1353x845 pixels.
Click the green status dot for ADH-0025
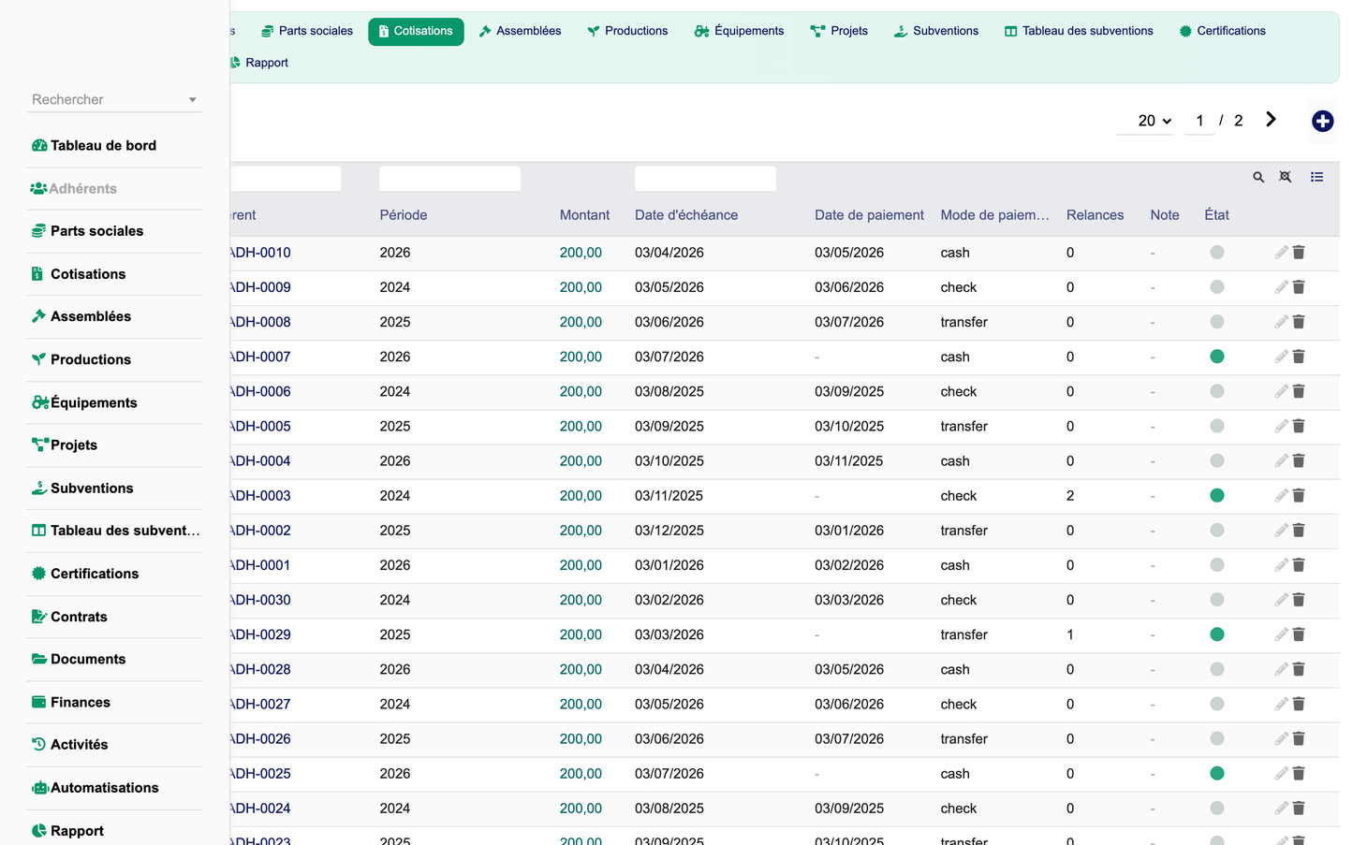tap(1217, 774)
